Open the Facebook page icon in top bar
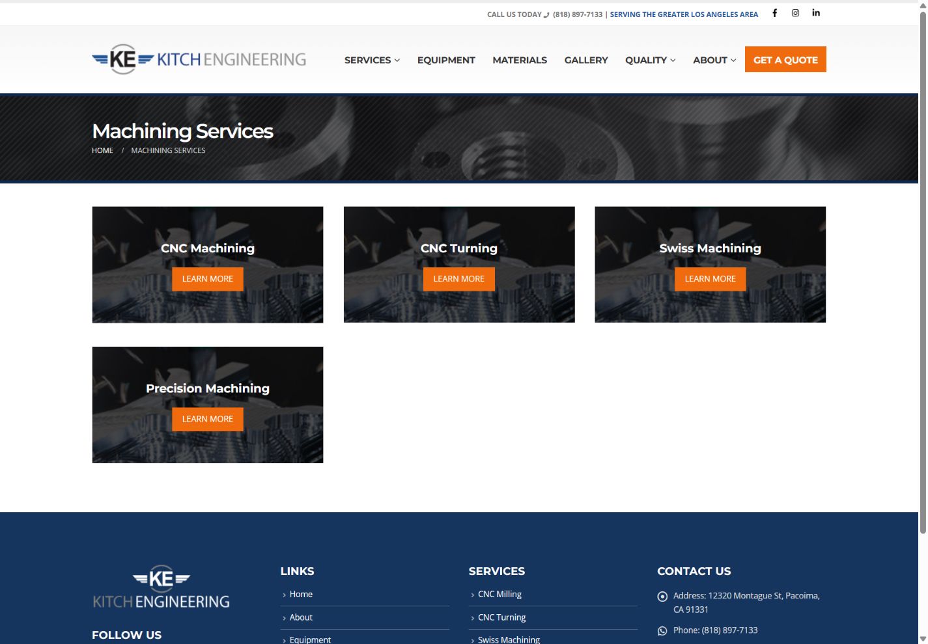 tap(774, 13)
